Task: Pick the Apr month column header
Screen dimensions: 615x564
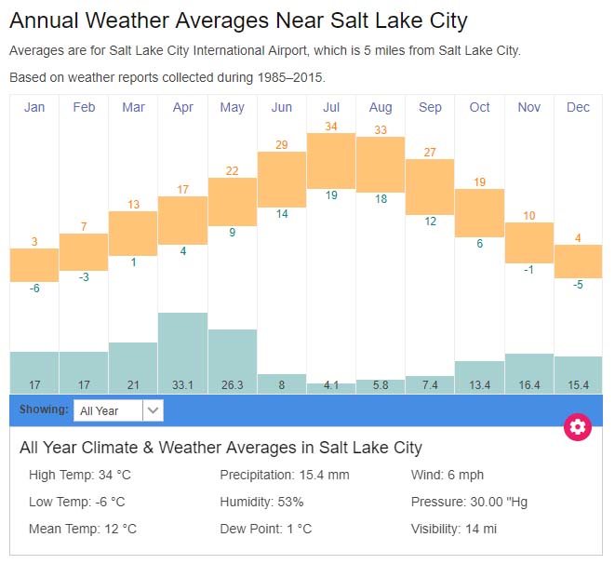Action: click(x=182, y=108)
